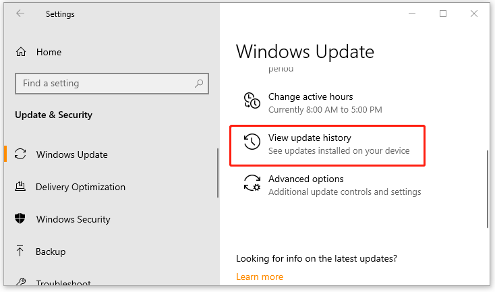Click 'See updates installed on your device' text

[x=339, y=151]
